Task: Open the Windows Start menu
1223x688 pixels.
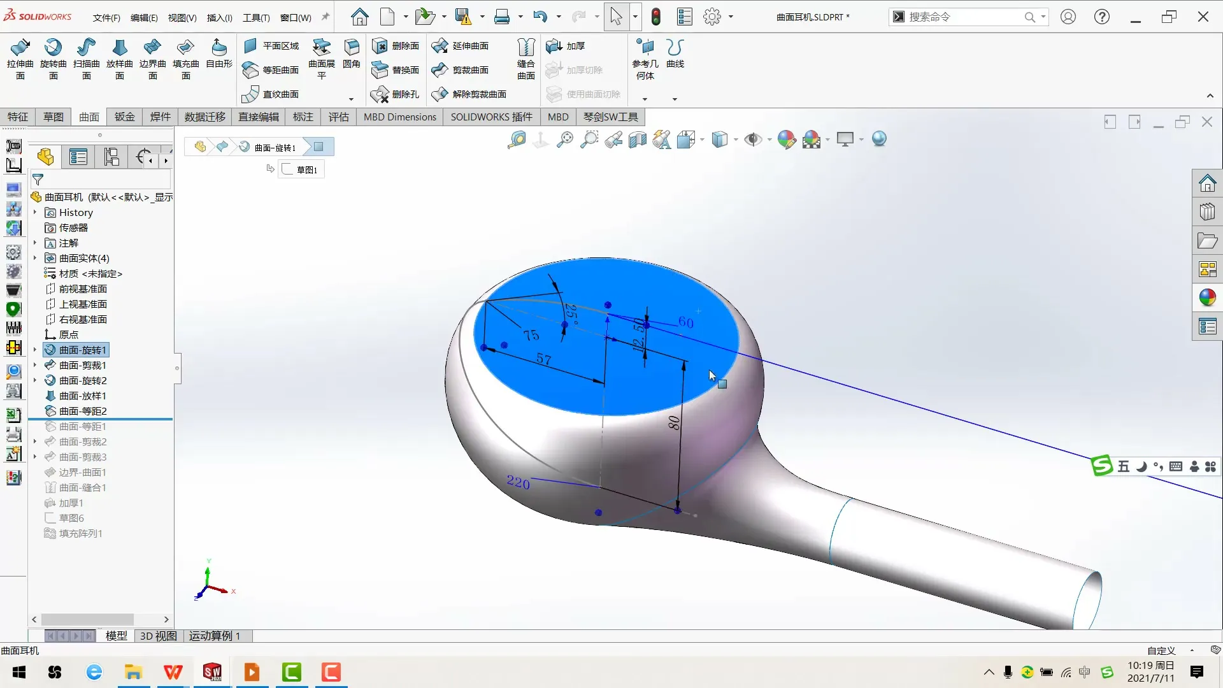Action: click(19, 673)
